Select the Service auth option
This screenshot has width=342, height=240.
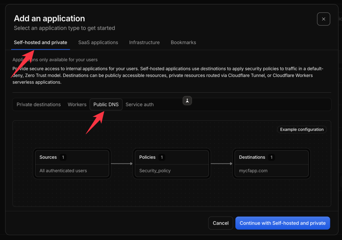[140, 105]
